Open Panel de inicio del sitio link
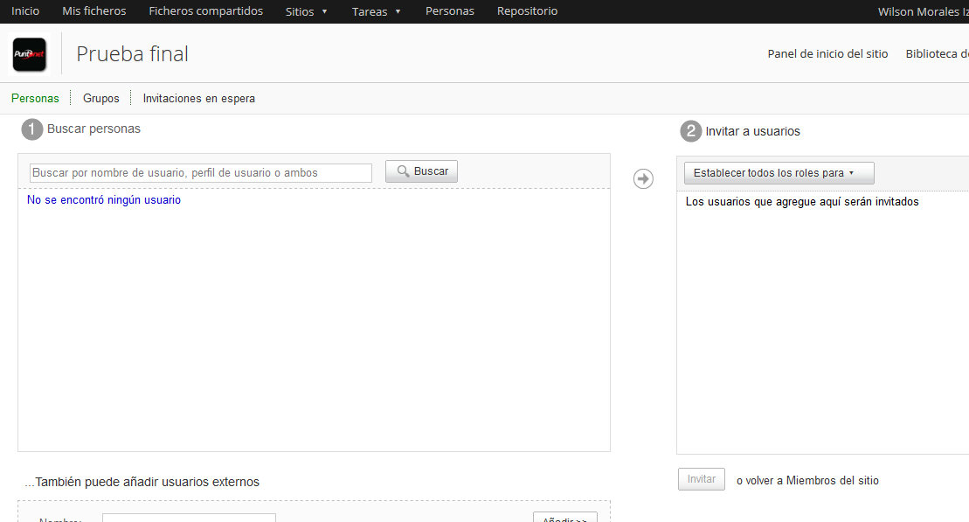The height and width of the screenshot is (522, 969). (827, 54)
